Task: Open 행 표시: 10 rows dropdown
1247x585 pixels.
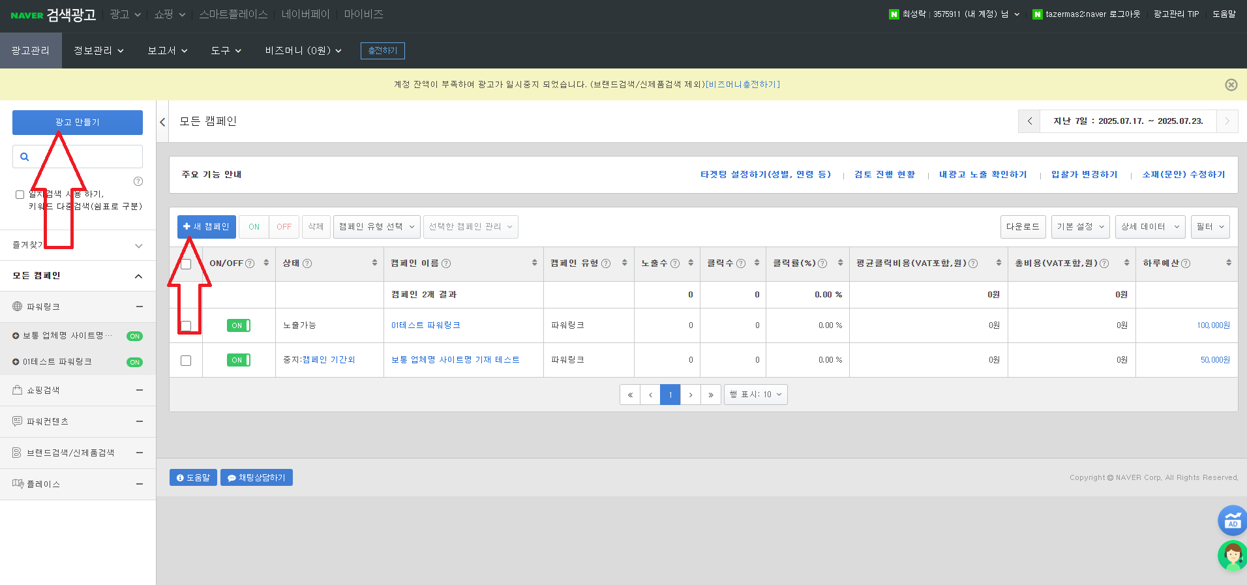Action: coord(755,395)
